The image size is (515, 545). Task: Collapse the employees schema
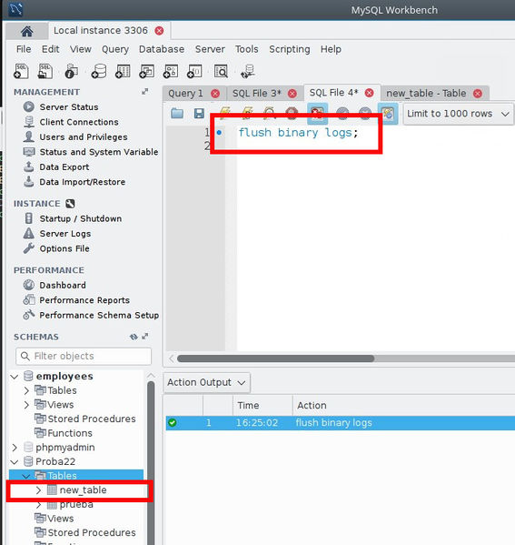15,377
